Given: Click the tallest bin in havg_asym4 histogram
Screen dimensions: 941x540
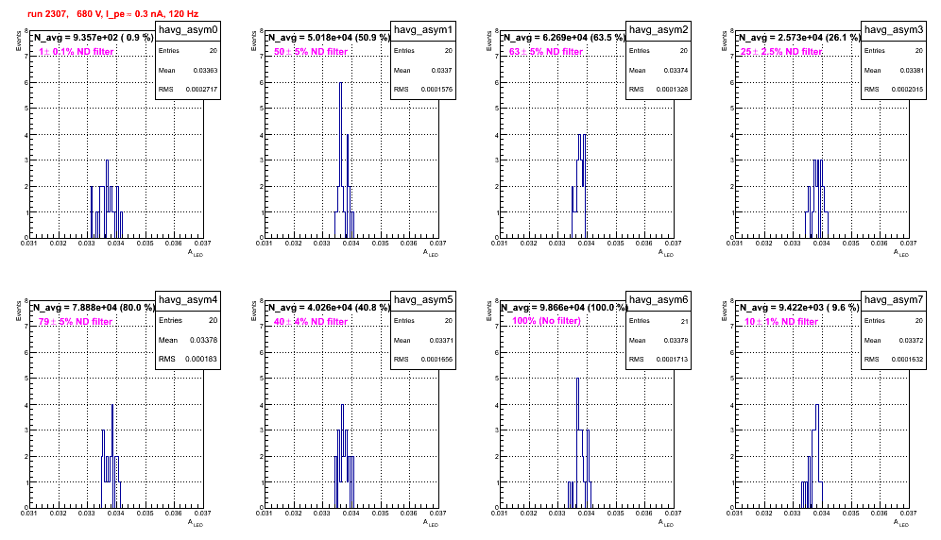Looking at the screenshot, I should tap(112, 456).
